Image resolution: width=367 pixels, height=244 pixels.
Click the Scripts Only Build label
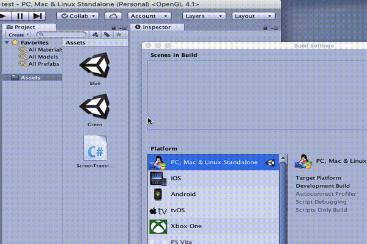pyautogui.click(x=321, y=210)
